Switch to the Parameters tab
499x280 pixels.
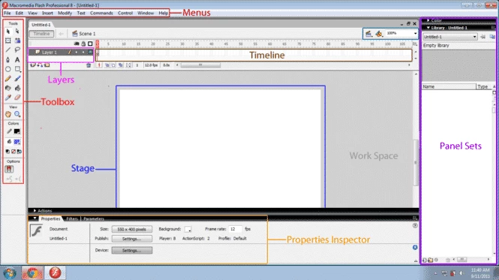point(94,219)
